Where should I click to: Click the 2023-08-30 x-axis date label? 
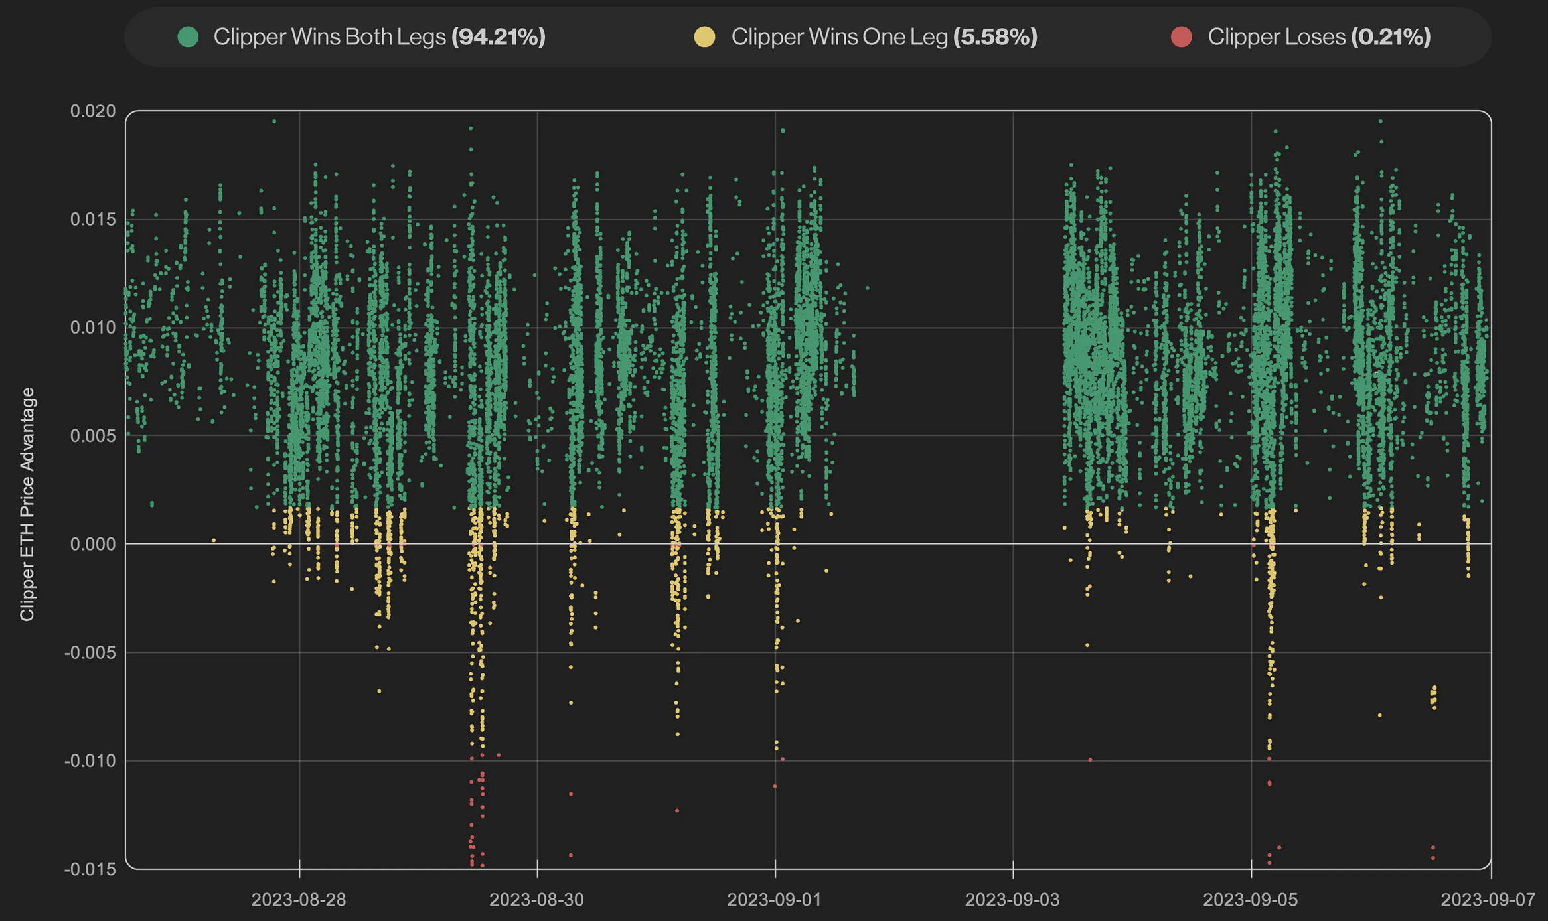[x=536, y=900]
